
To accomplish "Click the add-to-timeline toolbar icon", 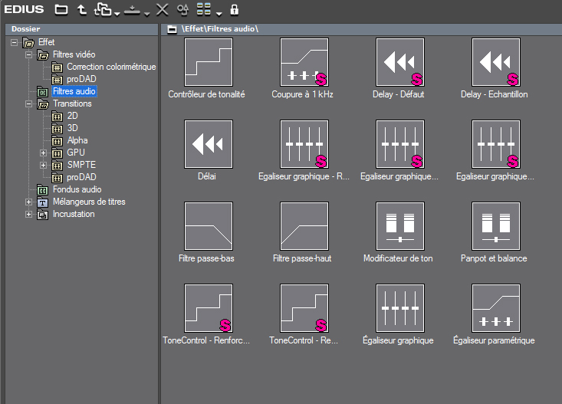I will tap(132, 11).
